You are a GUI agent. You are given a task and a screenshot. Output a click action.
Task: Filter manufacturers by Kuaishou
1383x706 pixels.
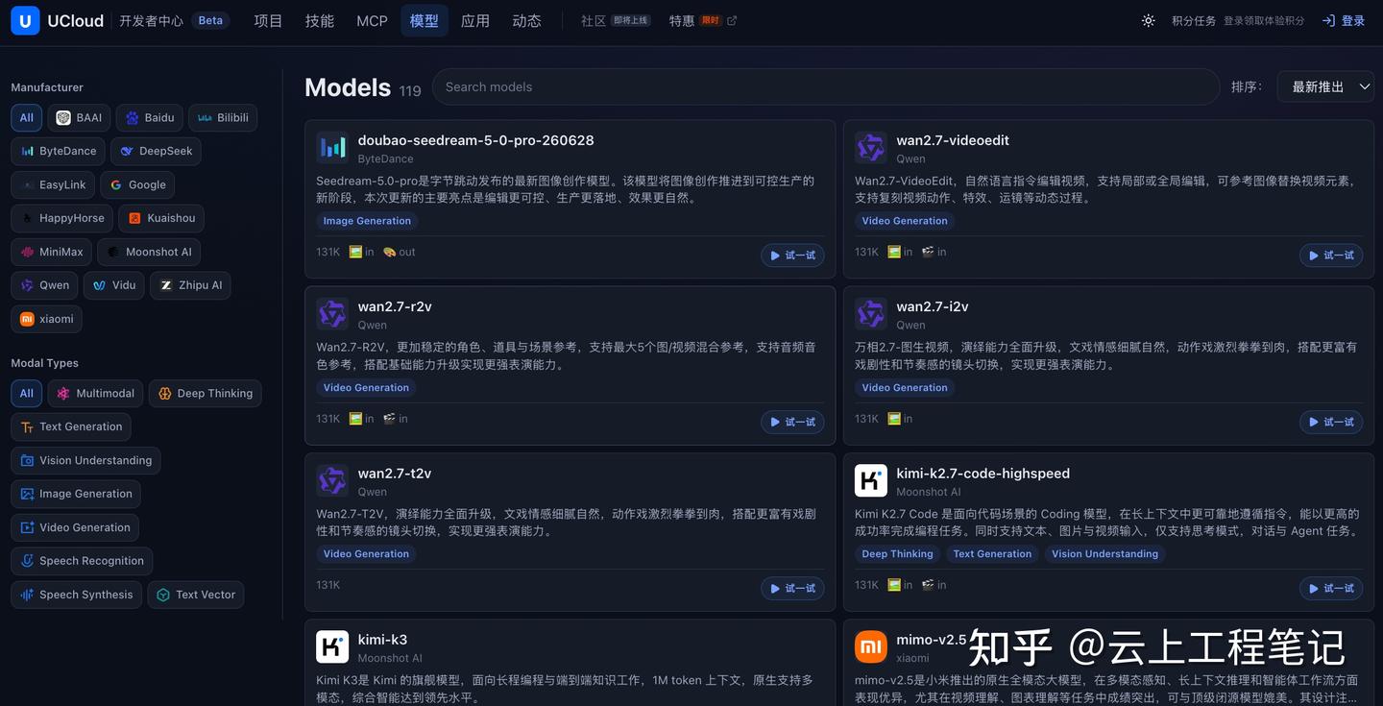[x=161, y=218]
